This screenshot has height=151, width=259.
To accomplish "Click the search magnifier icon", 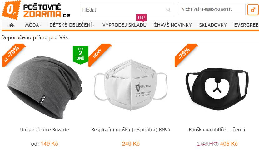I will [x=168, y=10].
